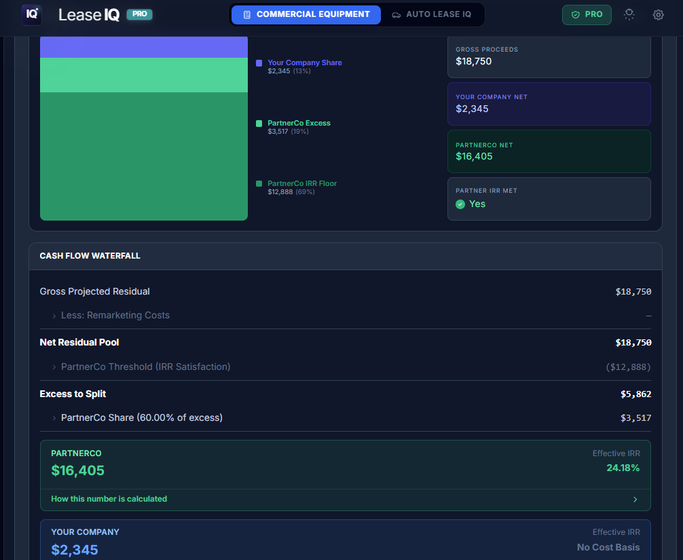Click PartnerCo IRR Floor dark green legend swatch
Screen dimensions: 683x560
[x=259, y=184]
